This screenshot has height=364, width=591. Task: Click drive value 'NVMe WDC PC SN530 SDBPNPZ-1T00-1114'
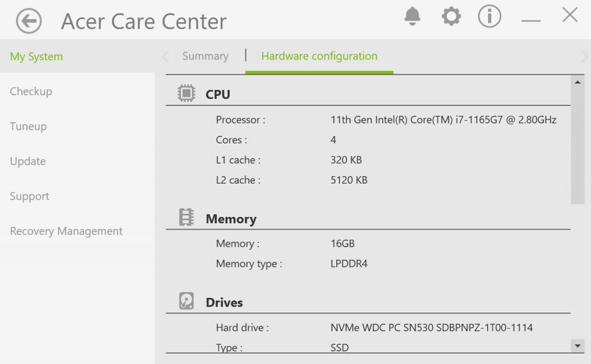[x=432, y=328]
